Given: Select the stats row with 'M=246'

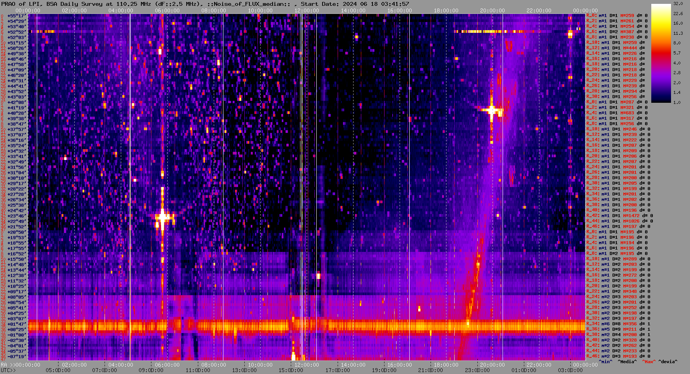Looking at the screenshot, I should pyautogui.click(x=618, y=129).
